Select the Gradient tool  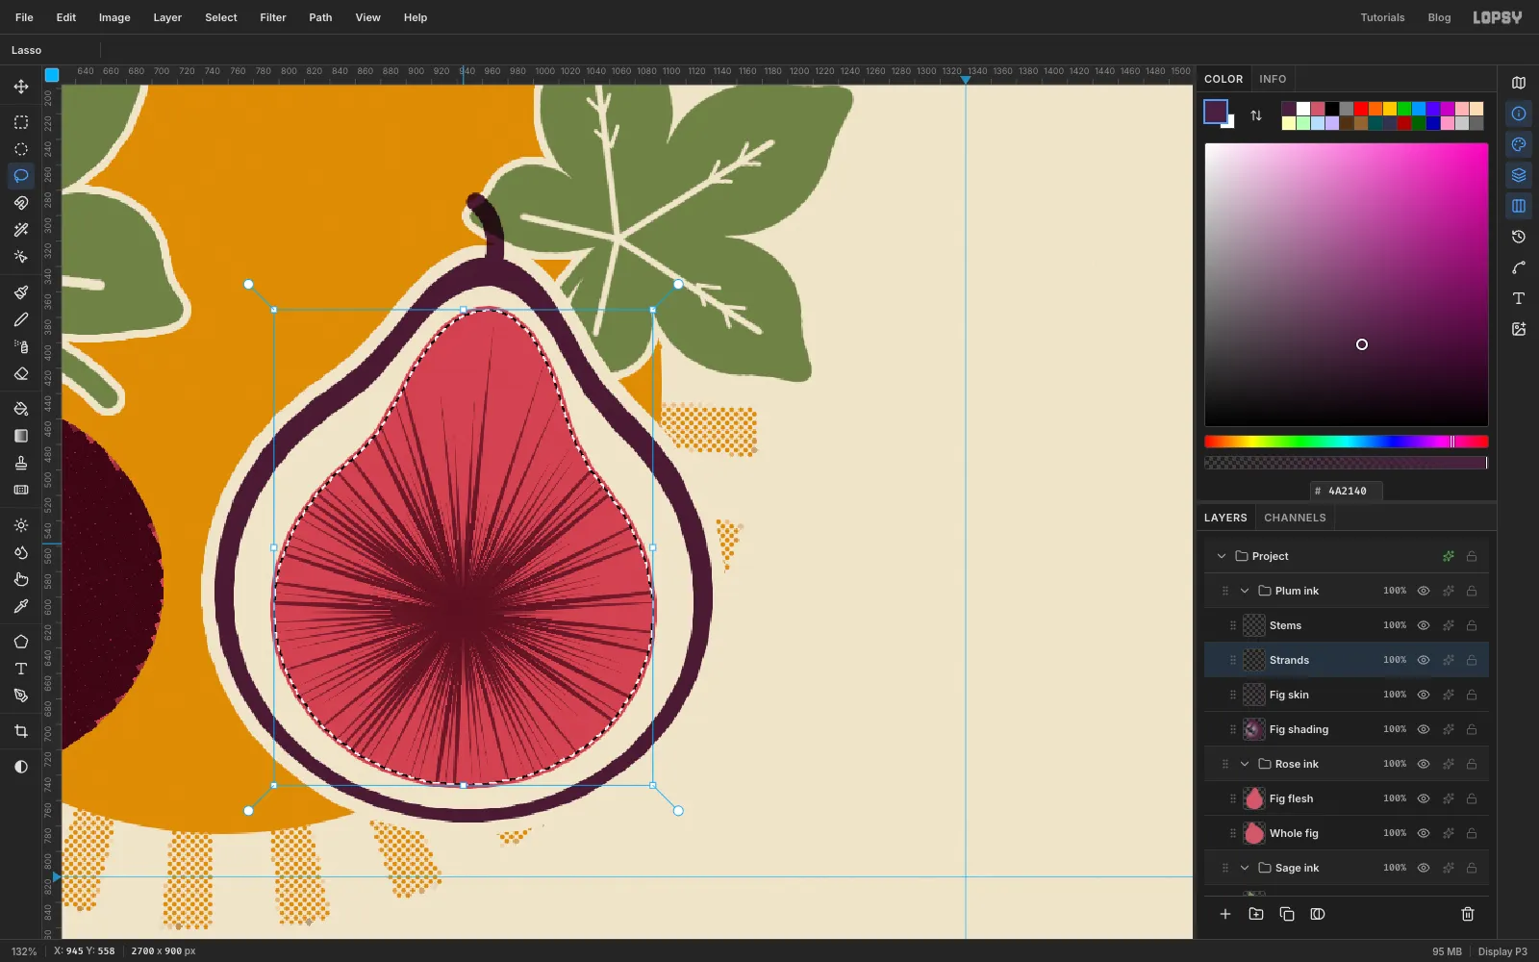[x=21, y=436]
